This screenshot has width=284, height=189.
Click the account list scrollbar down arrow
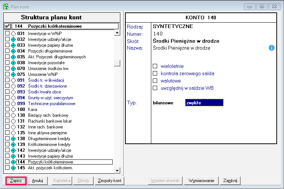coord(117,170)
